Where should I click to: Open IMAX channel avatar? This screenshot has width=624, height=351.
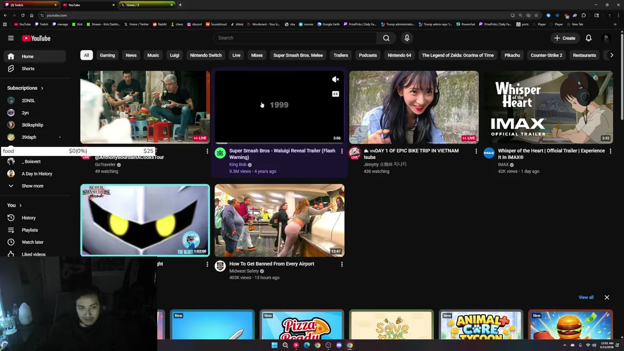489,154
